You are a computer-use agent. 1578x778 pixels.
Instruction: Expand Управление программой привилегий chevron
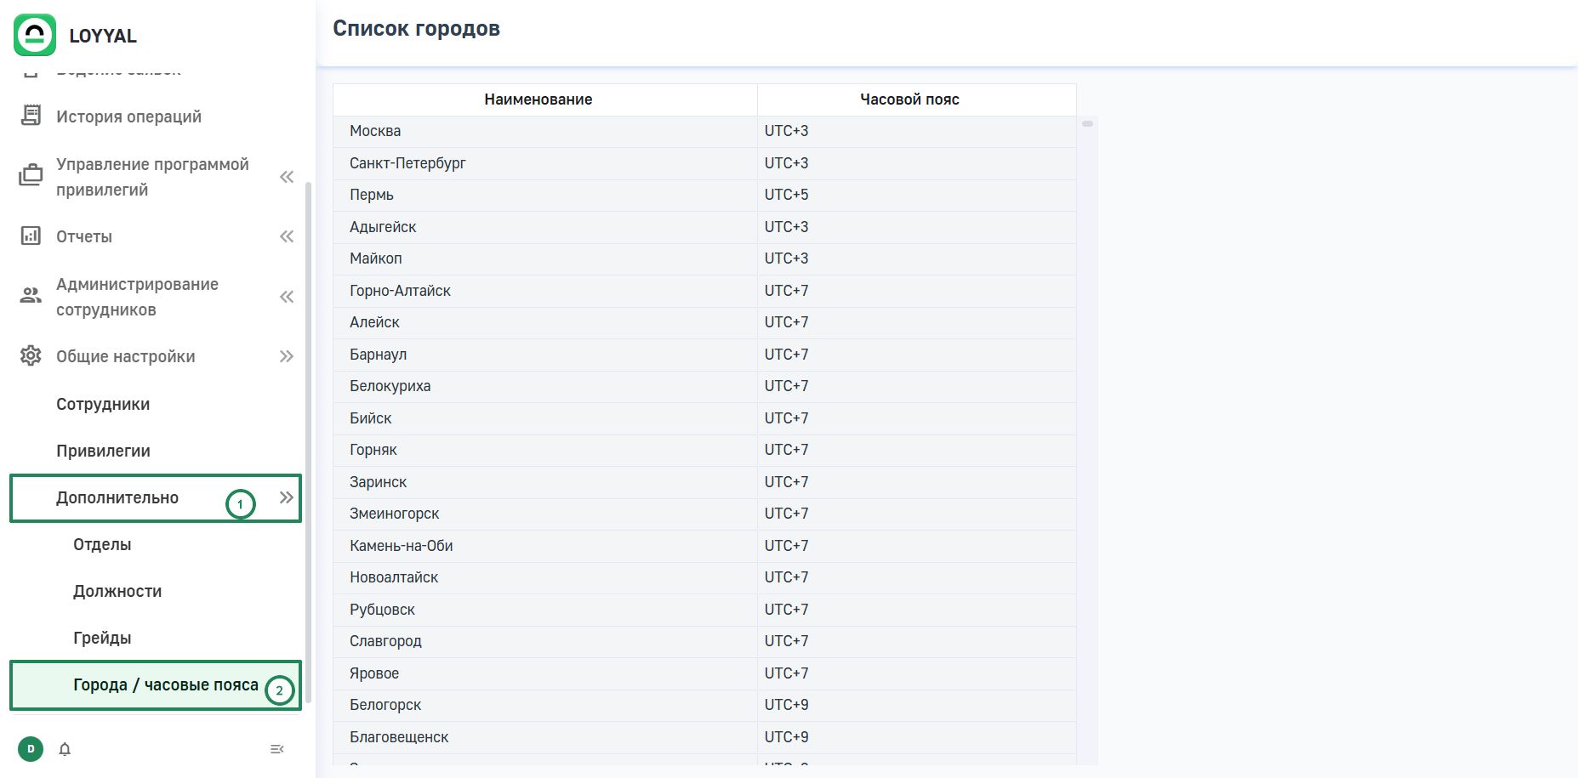(x=287, y=177)
